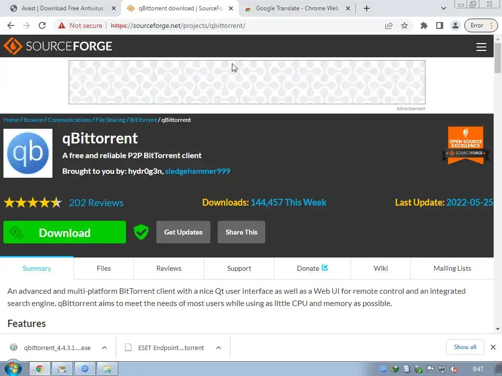
Task: Open a new browser tab
Action: [x=367, y=8]
